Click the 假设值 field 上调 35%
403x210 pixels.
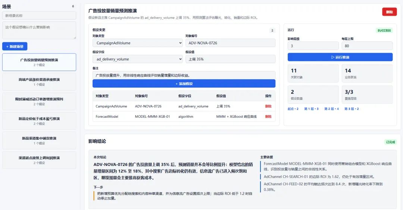[230, 59]
